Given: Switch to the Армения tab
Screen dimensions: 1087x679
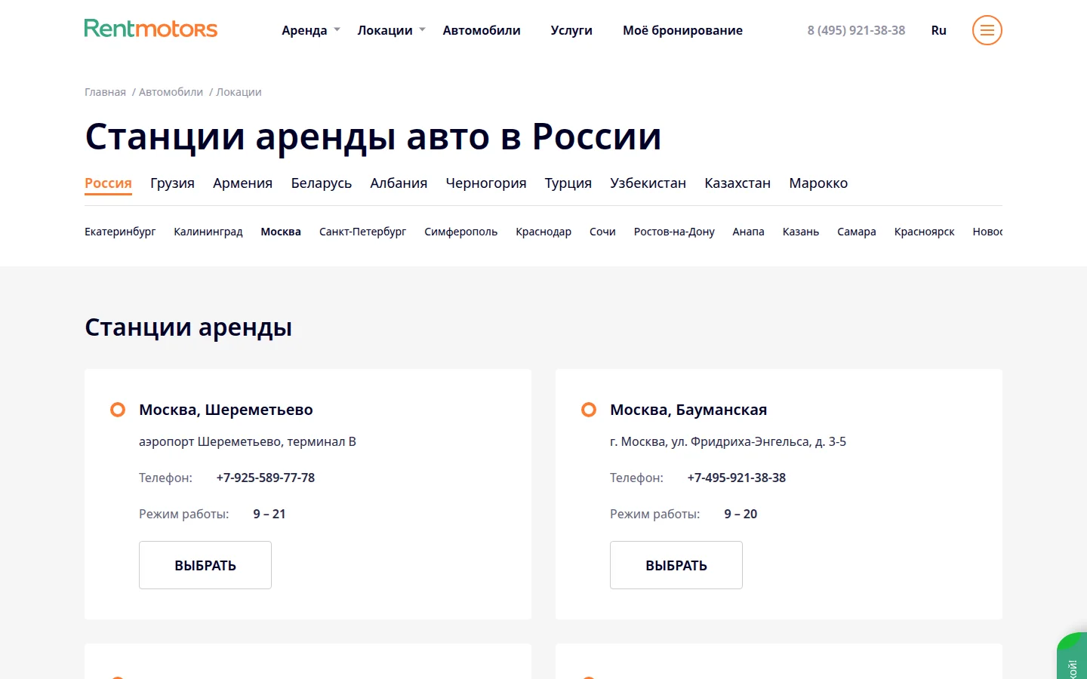Looking at the screenshot, I should click(242, 183).
